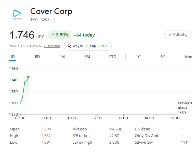Click the P/E ratio value 42,57
The height and width of the screenshot is (152, 196).
coord(114,136)
